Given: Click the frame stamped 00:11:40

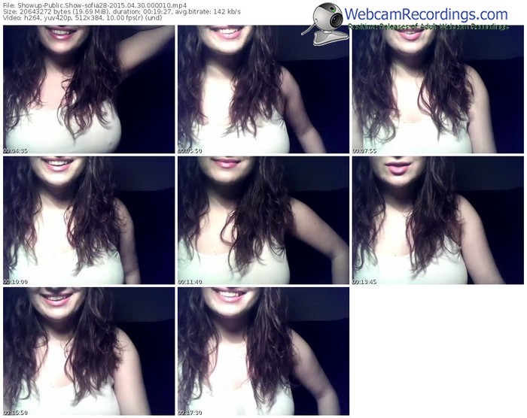Looking at the screenshot, I should pos(263,220).
